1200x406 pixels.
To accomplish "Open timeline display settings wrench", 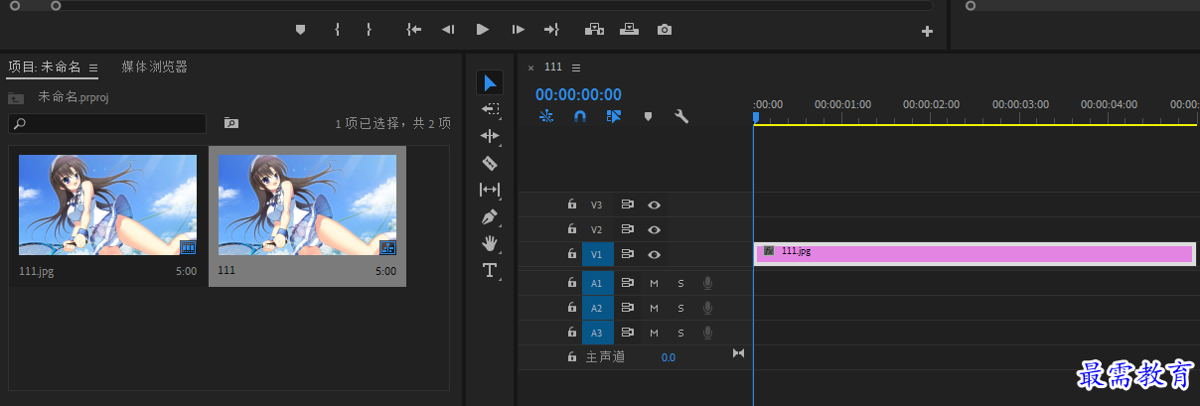I will 681,116.
